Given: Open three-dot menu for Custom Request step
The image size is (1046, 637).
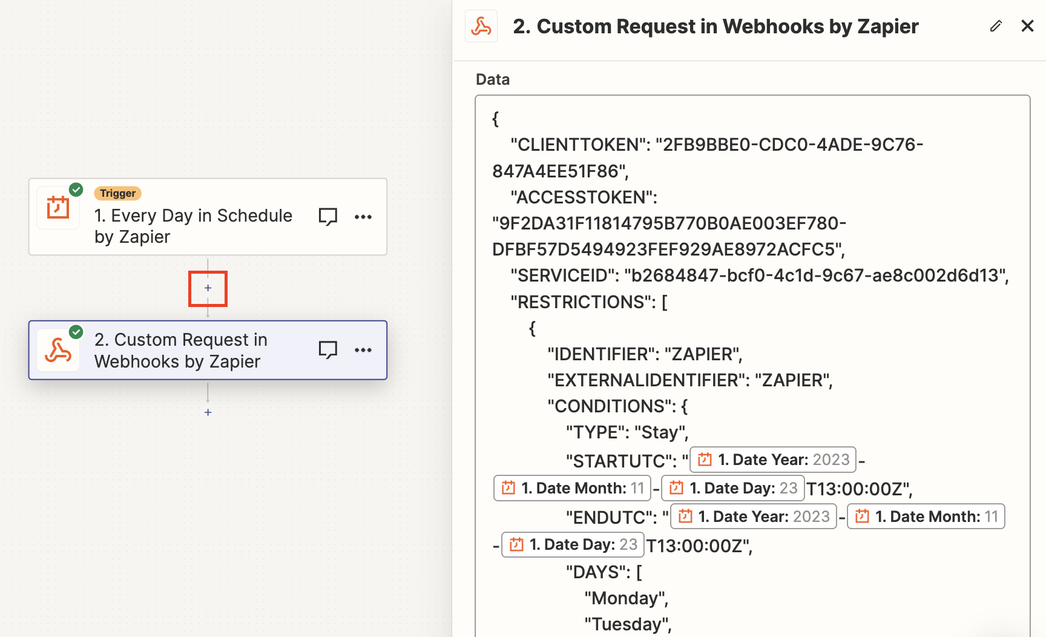Looking at the screenshot, I should [x=363, y=350].
